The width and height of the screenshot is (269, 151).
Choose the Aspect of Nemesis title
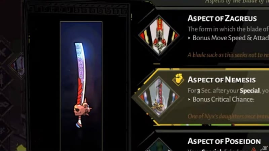(x=222, y=80)
